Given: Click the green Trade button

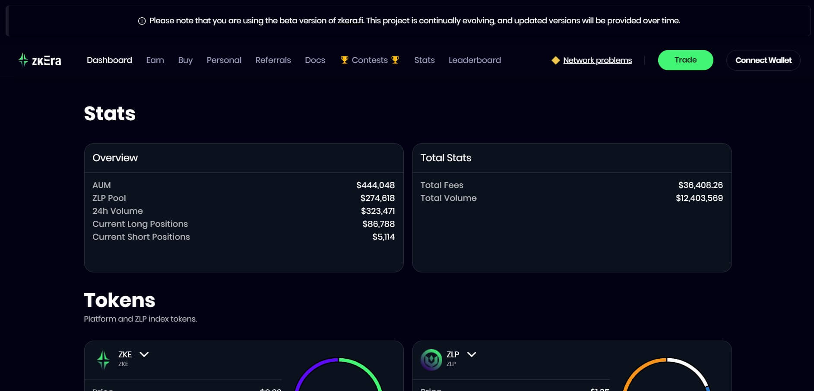Looking at the screenshot, I should pos(685,60).
